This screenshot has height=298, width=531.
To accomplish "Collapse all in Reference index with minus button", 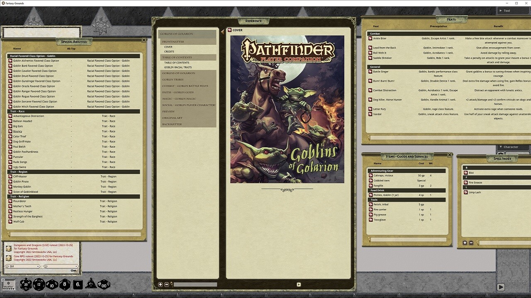I will (x=166, y=284).
